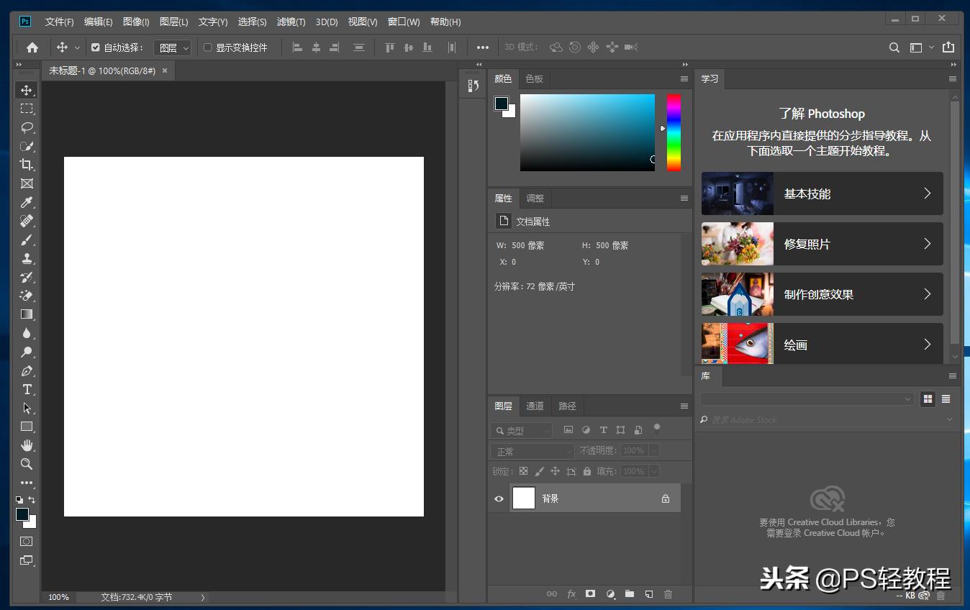Open the 图层 auto-select dropdown
Screen dimensions: 970x610
tap(173, 47)
